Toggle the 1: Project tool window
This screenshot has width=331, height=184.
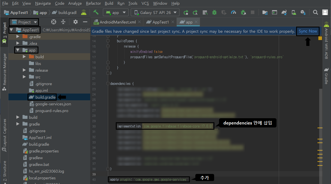tap(4, 33)
